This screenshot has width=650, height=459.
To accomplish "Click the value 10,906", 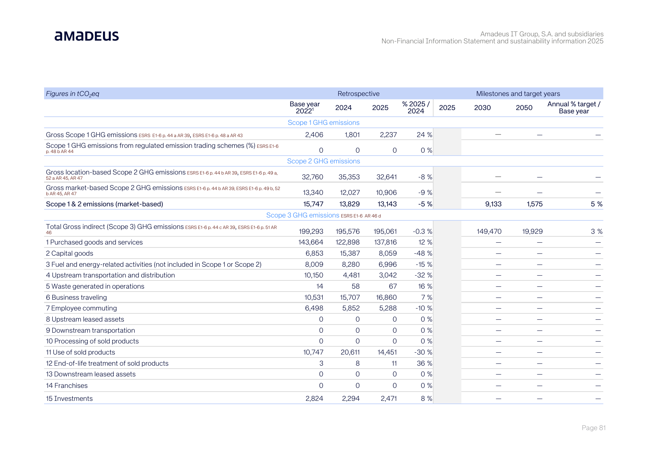I will (386, 193).
